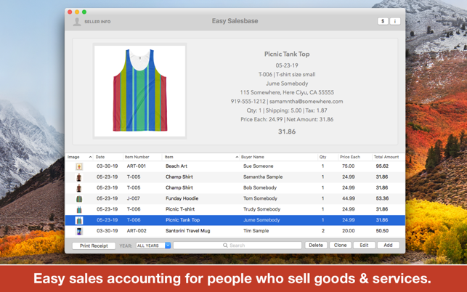Select 'Samantha Sample' buyer cell

(x=263, y=177)
